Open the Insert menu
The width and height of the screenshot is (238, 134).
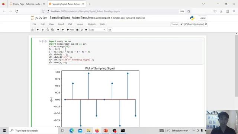tap(61, 24)
